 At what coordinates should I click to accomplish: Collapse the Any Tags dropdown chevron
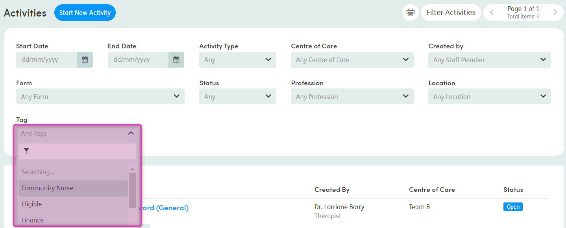[131, 133]
